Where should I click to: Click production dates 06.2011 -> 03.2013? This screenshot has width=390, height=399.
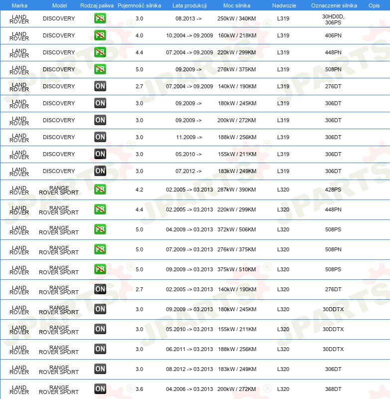[190, 349]
